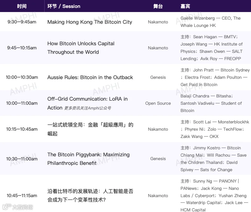Viewport: 251px width, 212px height.
Task: Click speakers cell starting with Jimmy Kostro
Action: coord(214,159)
